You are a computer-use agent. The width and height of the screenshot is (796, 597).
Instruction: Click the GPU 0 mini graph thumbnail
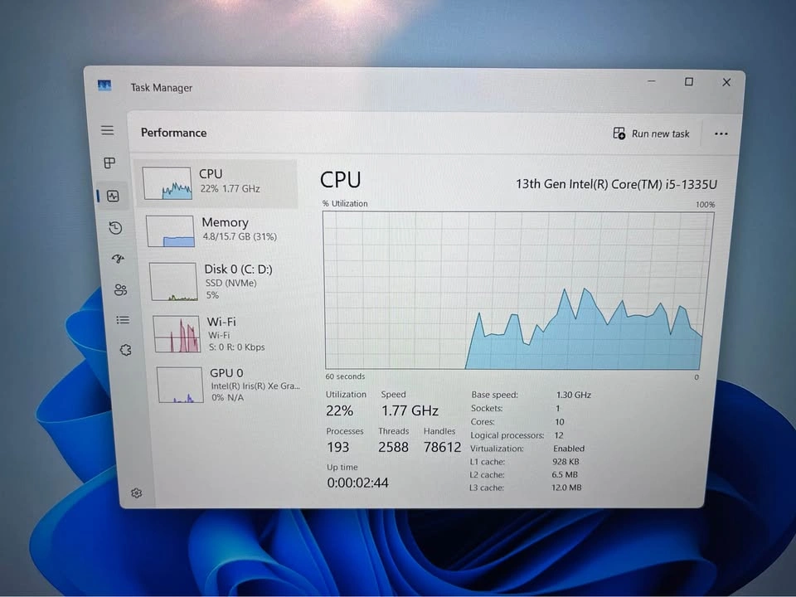click(180, 385)
